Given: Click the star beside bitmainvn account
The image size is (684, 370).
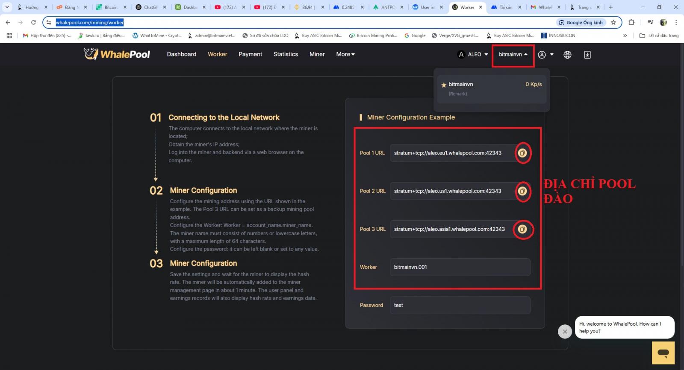Looking at the screenshot, I should (444, 85).
